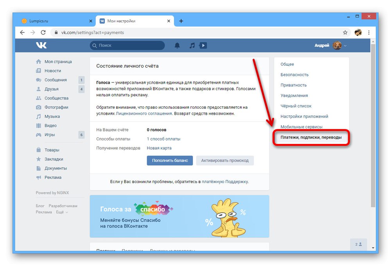This screenshot has width=391, height=266.
Task: Select Уведомления settings tab
Action: 294,95
